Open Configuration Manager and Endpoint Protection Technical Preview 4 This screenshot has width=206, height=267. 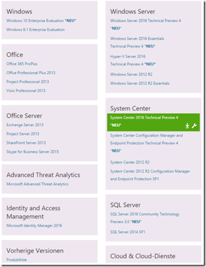click(x=146, y=143)
